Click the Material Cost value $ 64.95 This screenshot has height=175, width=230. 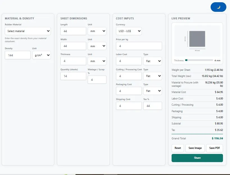(x=219, y=92)
